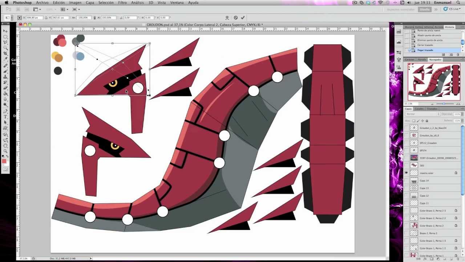This screenshot has width=465, height=262.
Task: Select the Pen tool
Action: coord(5,111)
